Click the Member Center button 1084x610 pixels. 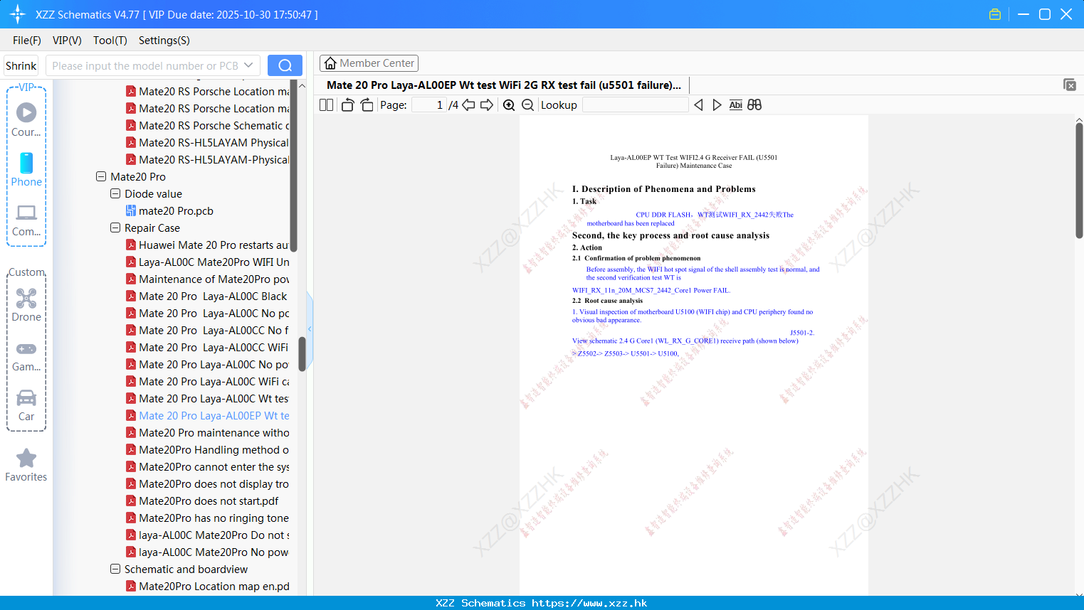[369, 63]
